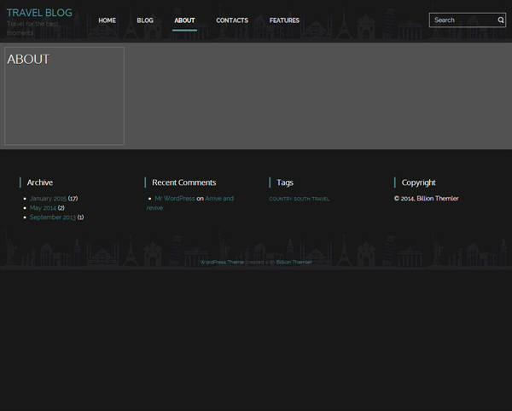This screenshot has height=411, width=512.
Task: Click the About page heading
Action: click(28, 60)
